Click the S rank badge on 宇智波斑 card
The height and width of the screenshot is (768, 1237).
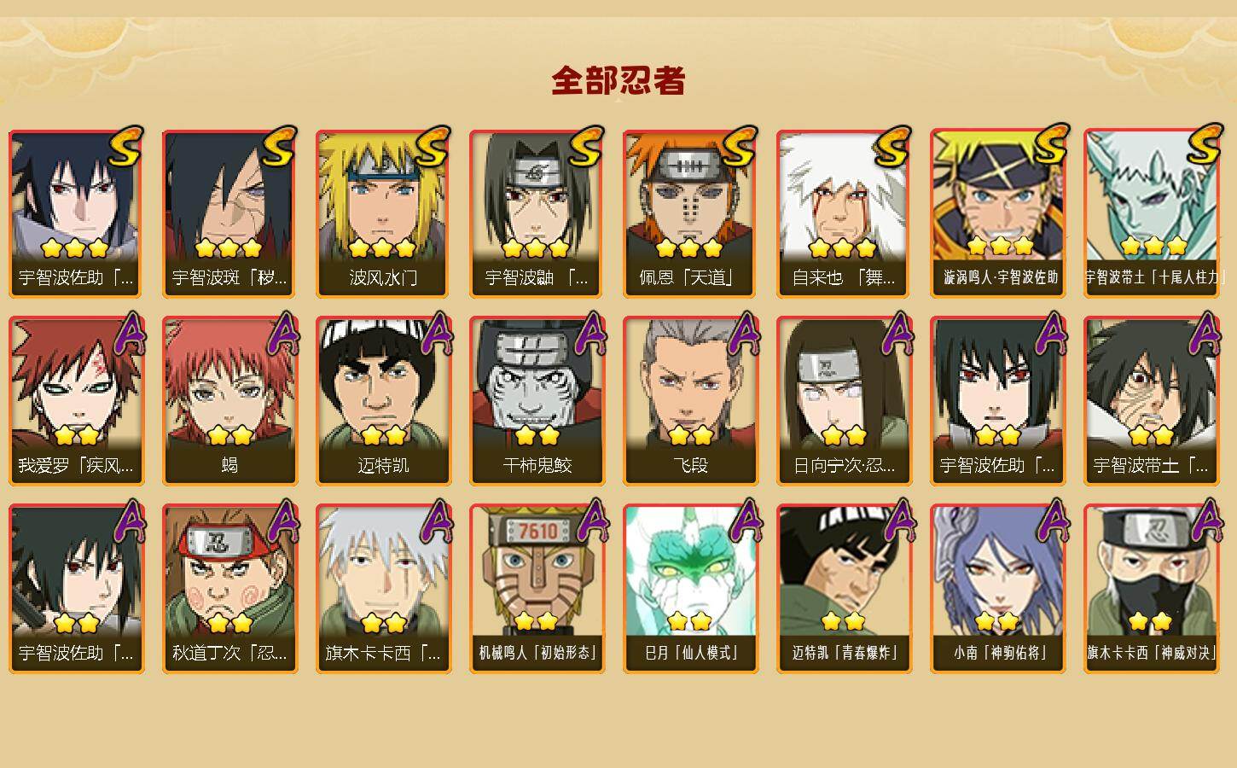(x=279, y=147)
